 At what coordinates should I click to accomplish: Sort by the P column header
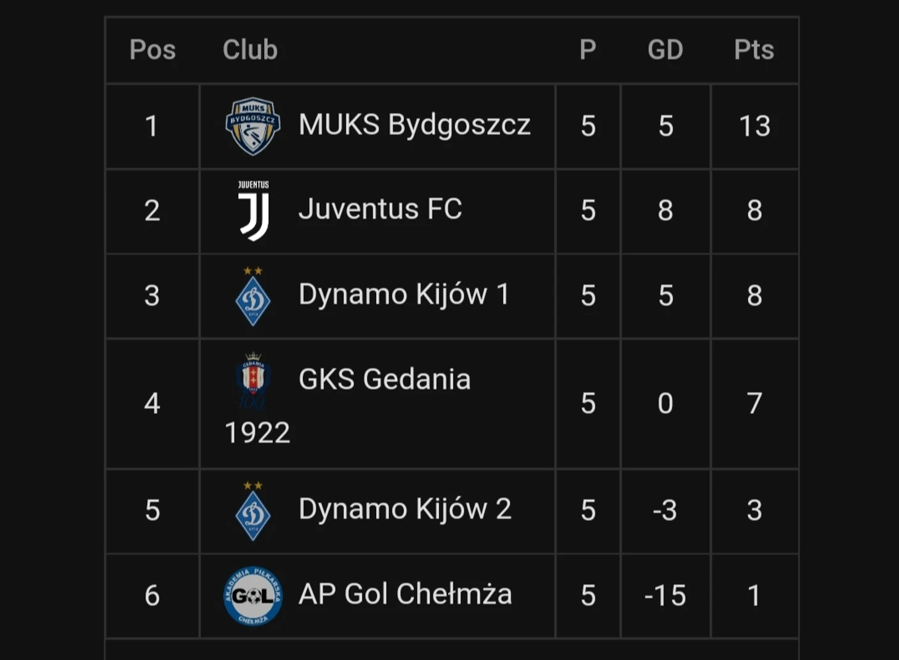[588, 50]
